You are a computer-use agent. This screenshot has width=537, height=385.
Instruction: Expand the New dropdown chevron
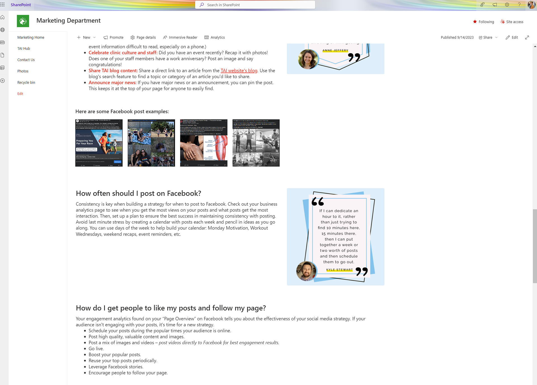(94, 37)
